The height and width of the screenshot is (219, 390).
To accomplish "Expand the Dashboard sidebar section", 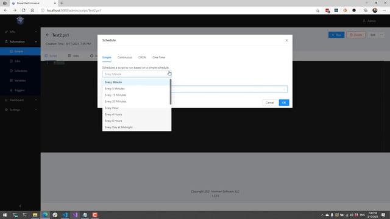I will coord(20,100).
